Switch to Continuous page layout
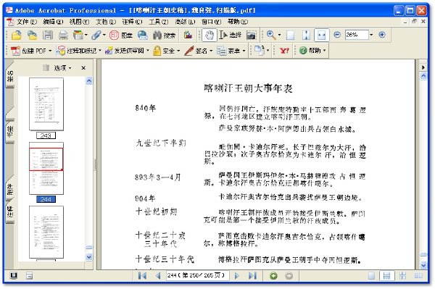Image resolution: width=435 pixels, height=289 pixels. pyautogui.click(x=386, y=276)
